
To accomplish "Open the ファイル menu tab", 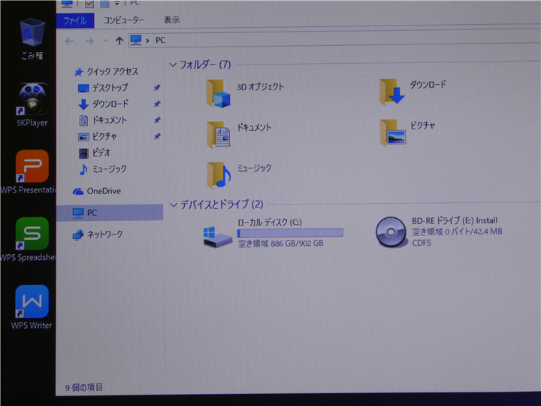I will pos(75,21).
